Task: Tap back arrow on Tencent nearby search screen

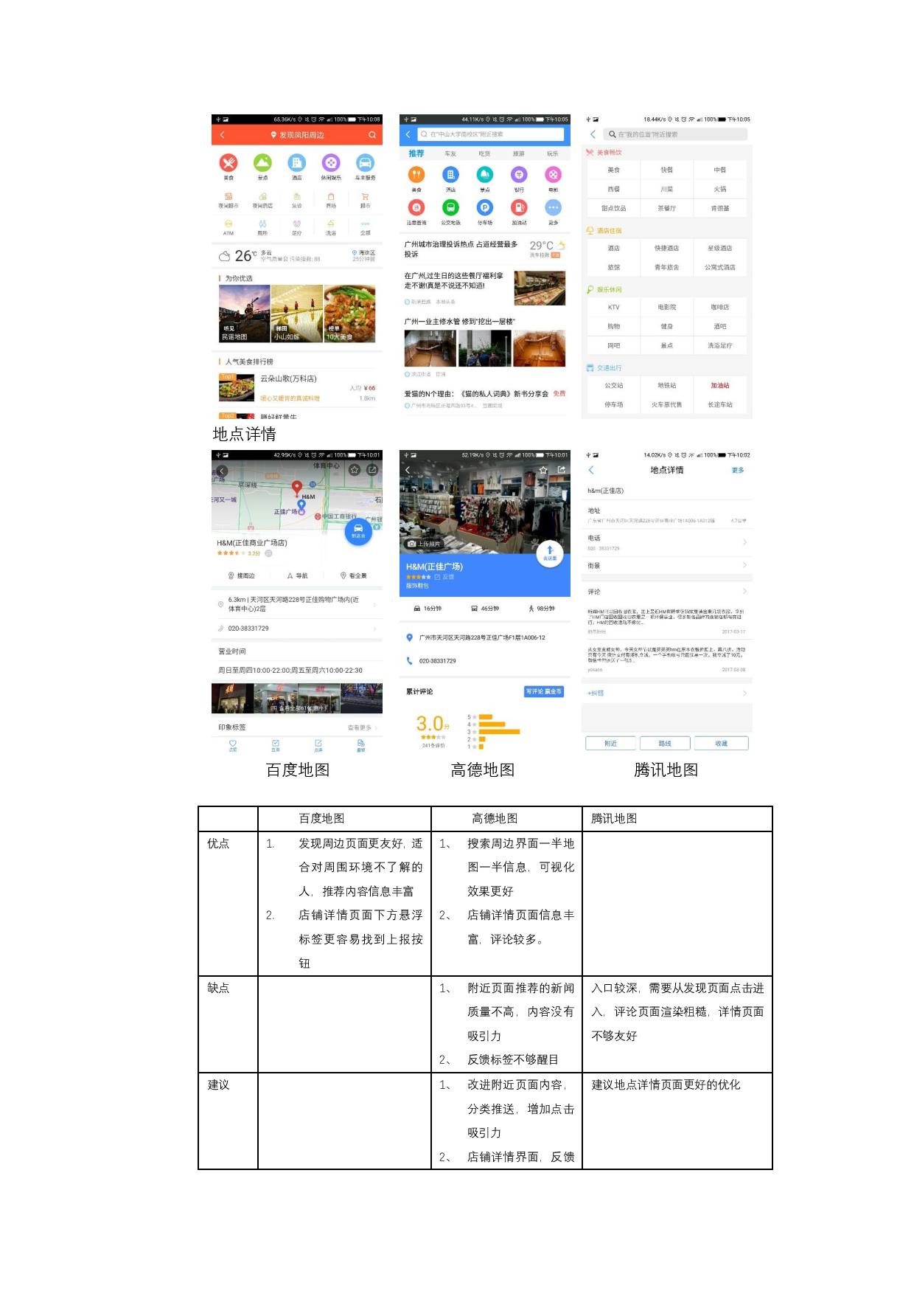Action: pos(593,134)
